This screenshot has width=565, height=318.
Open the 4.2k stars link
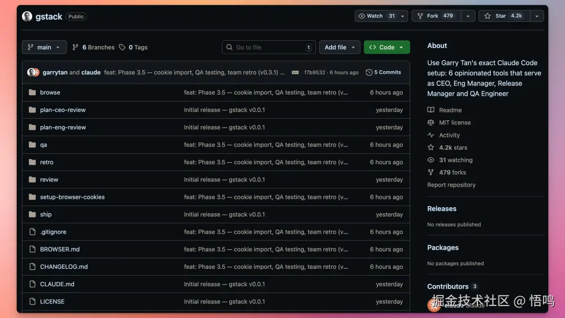(x=453, y=147)
